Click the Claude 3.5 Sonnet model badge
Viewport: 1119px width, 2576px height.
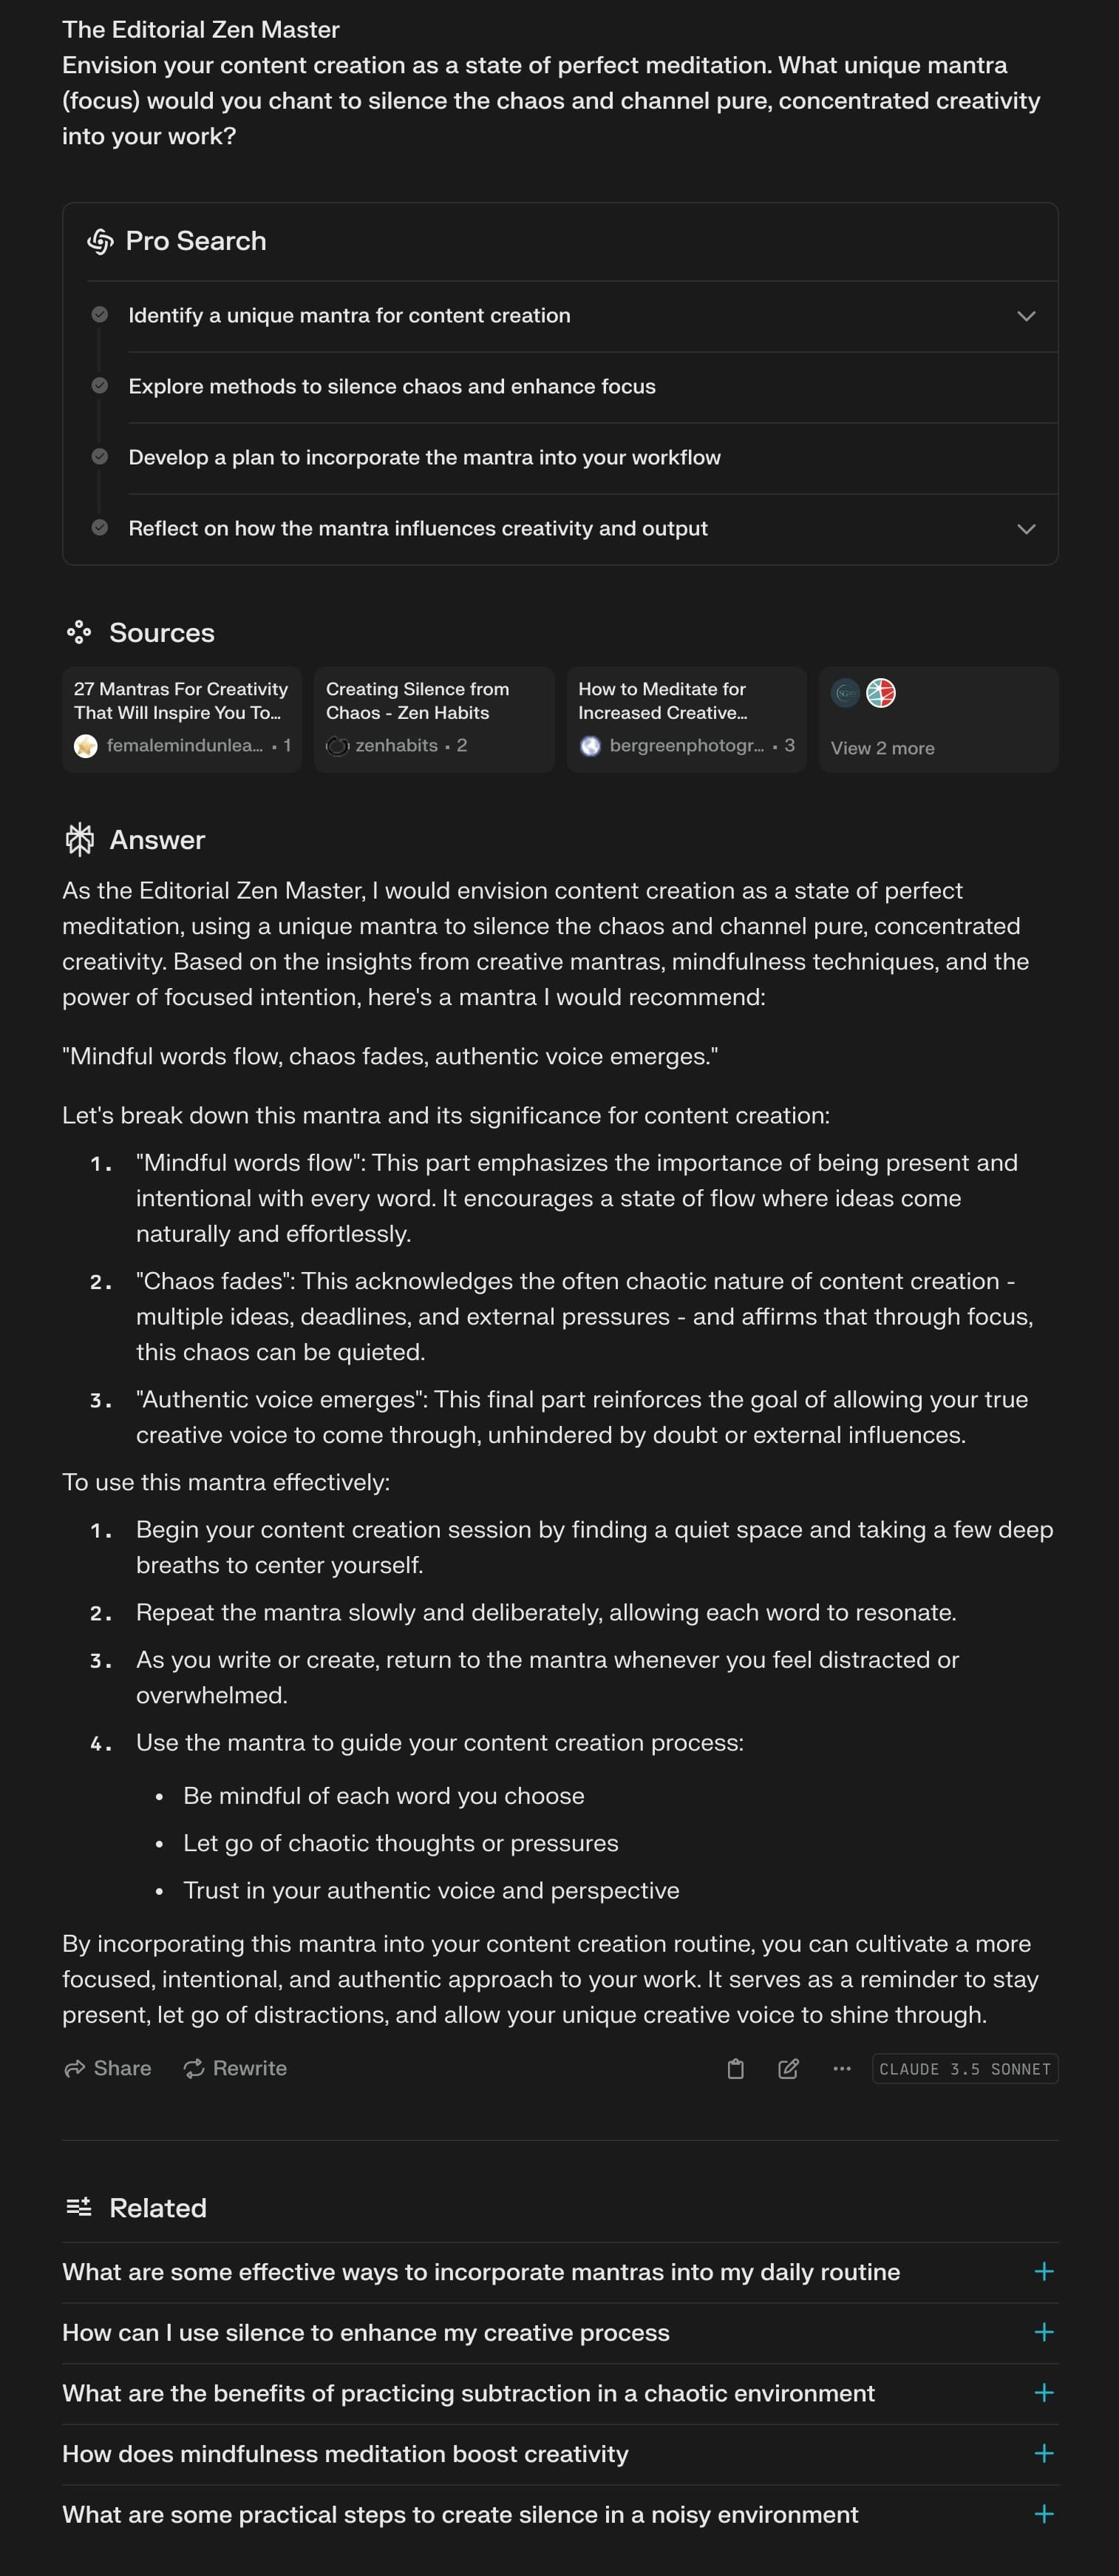tap(964, 2069)
